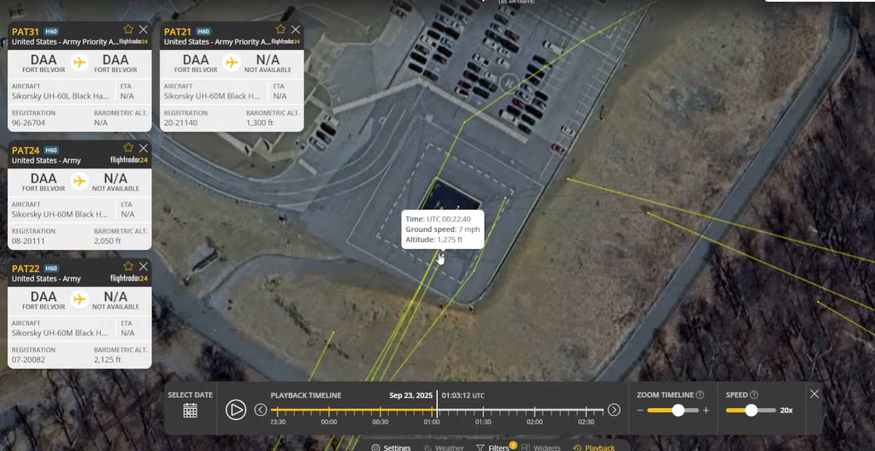Click the 20x speed value
The height and width of the screenshot is (451, 875).
(x=786, y=411)
